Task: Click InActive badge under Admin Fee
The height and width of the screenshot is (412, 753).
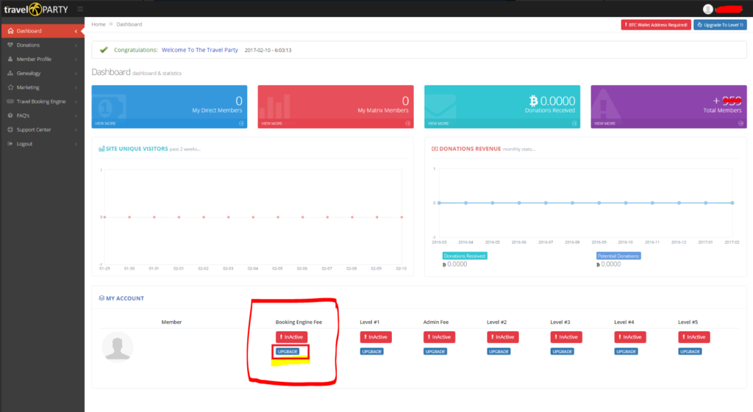Action: 440,337
